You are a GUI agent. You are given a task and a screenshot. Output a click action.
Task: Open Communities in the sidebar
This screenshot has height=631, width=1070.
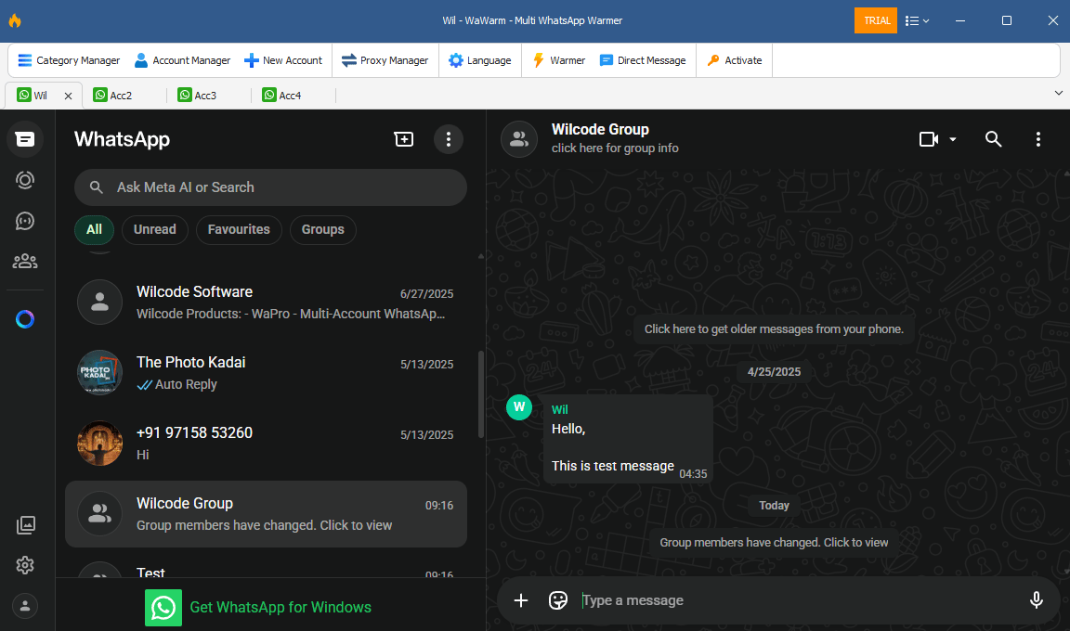[25, 261]
